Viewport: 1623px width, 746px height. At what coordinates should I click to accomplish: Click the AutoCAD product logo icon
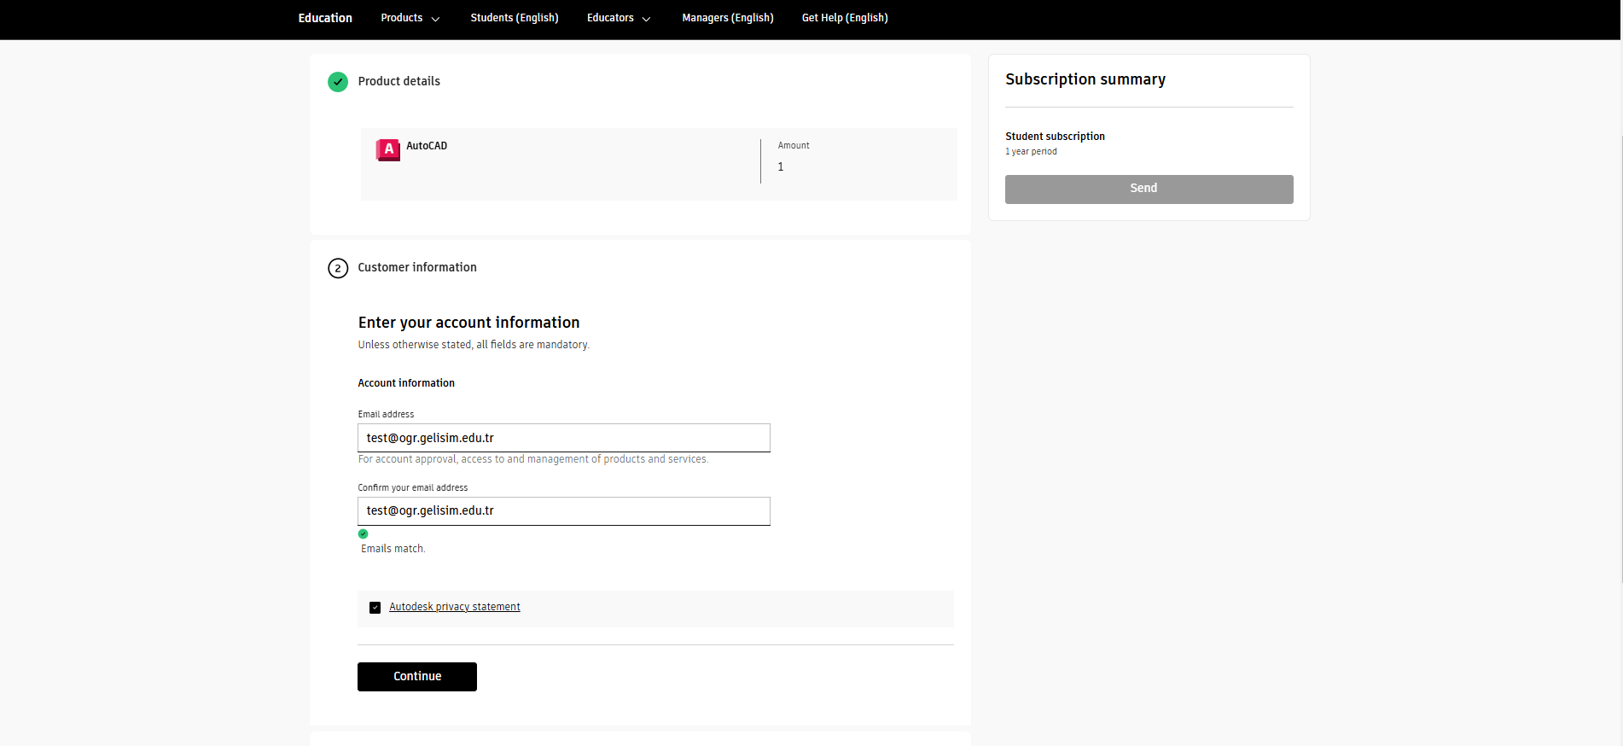pyautogui.click(x=388, y=149)
